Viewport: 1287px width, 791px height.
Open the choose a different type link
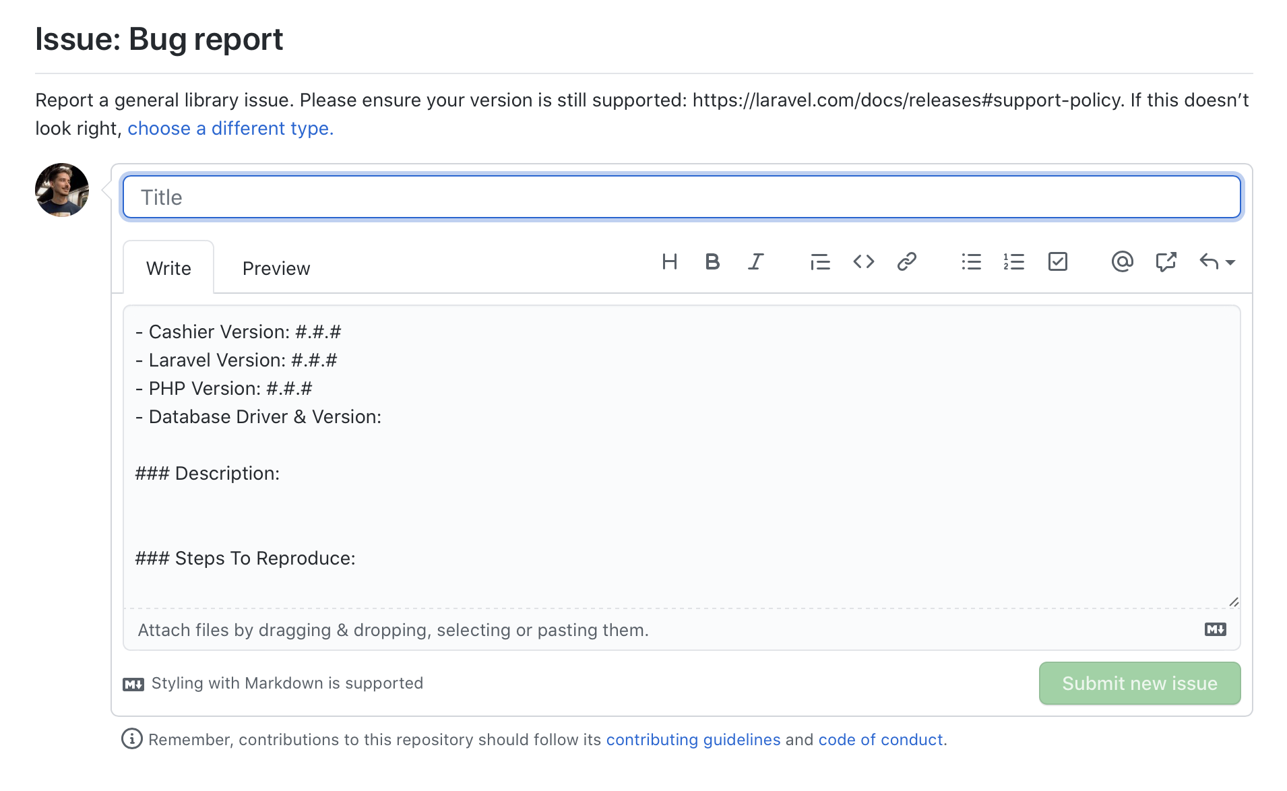click(x=230, y=128)
